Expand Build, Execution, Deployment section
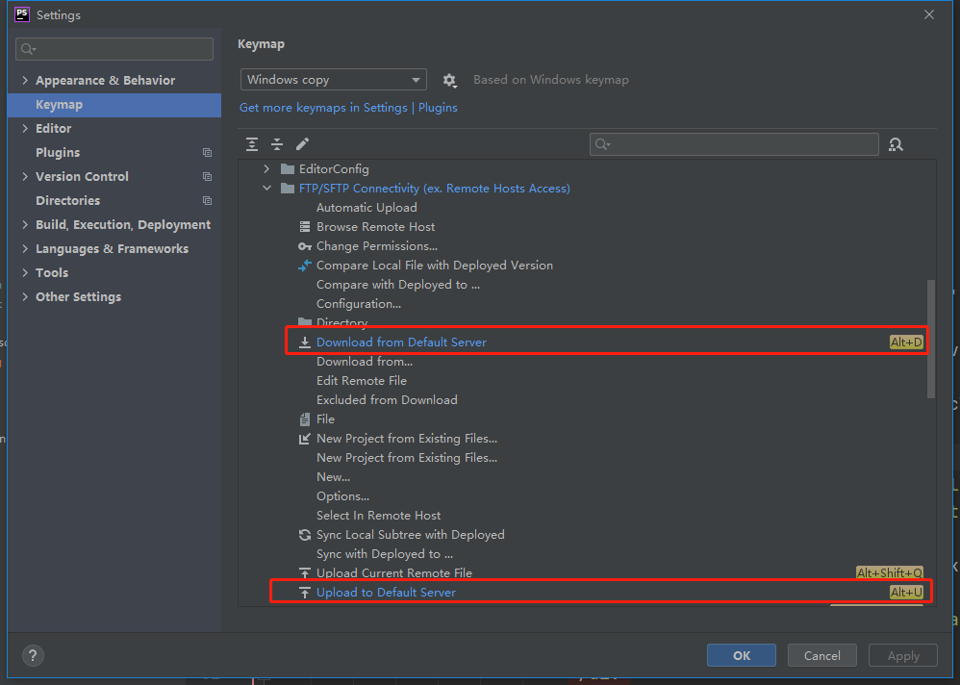The image size is (960, 685). (x=25, y=225)
